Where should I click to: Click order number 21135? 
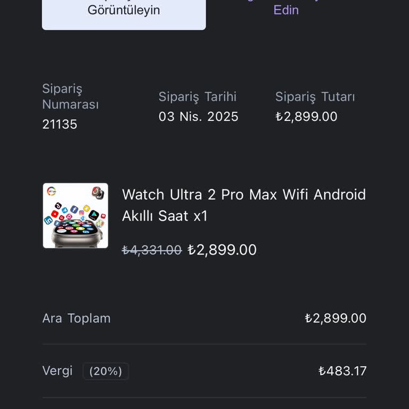[60, 124]
